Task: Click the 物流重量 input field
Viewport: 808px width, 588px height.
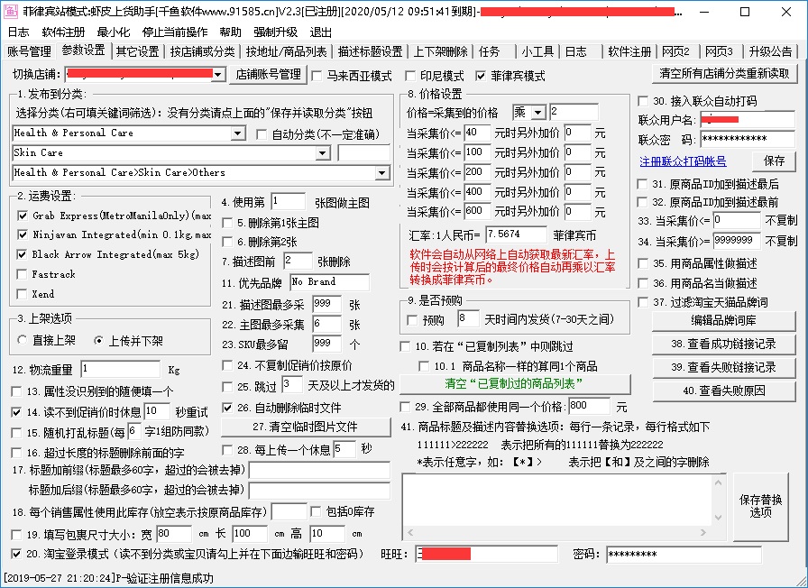Action: [x=121, y=370]
